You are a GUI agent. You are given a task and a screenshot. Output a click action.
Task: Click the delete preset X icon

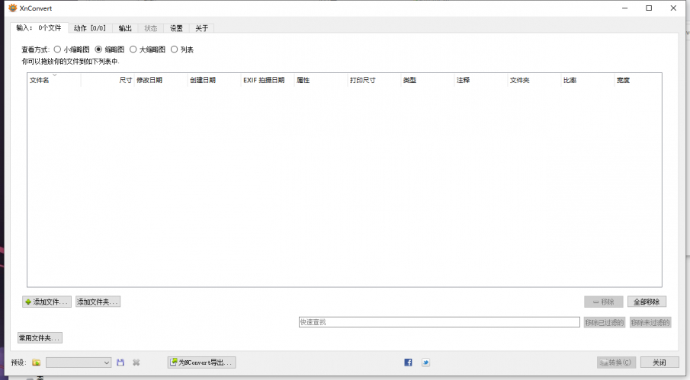[136, 362]
